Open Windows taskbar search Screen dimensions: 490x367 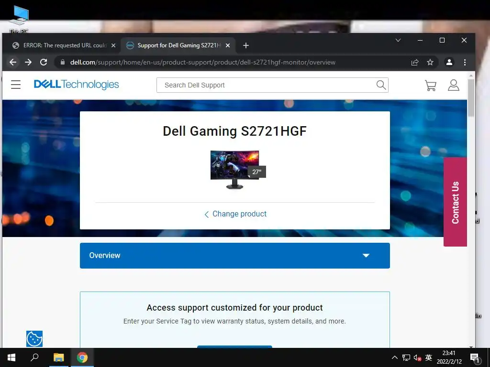[x=34, y=357]
